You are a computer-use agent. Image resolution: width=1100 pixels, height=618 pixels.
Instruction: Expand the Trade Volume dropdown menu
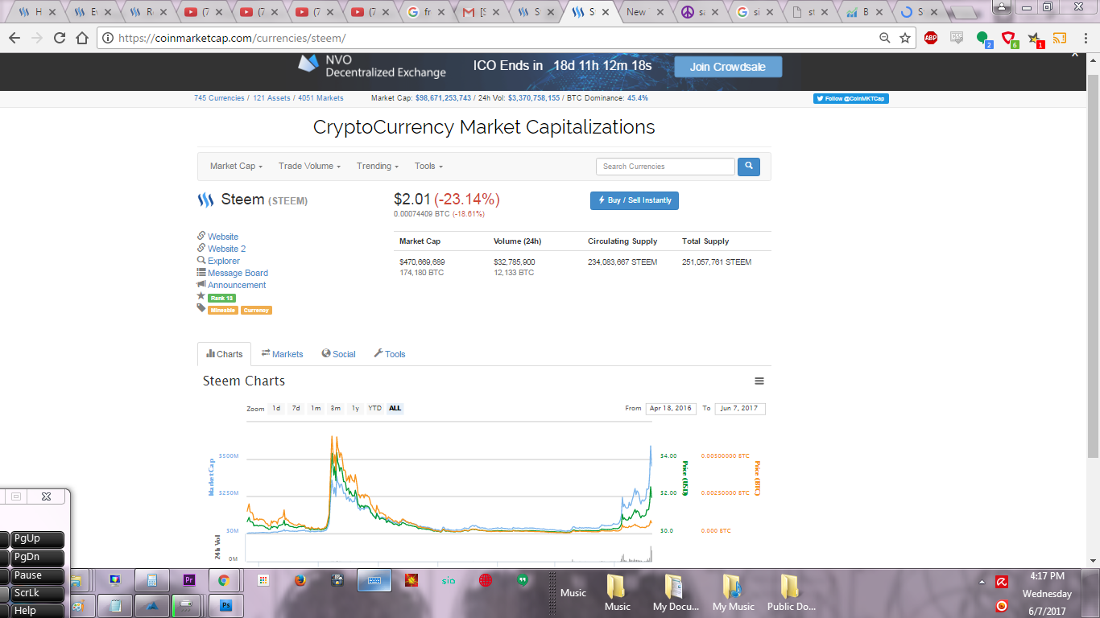coord(309,167)
